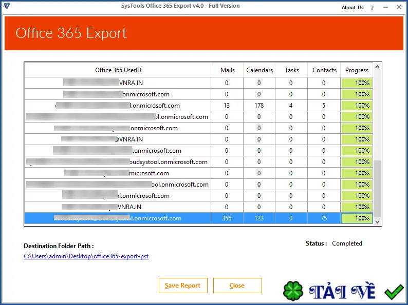Click the green clover icon
Image resolution: width=408 pixels, height=305 pixels.
293,291
